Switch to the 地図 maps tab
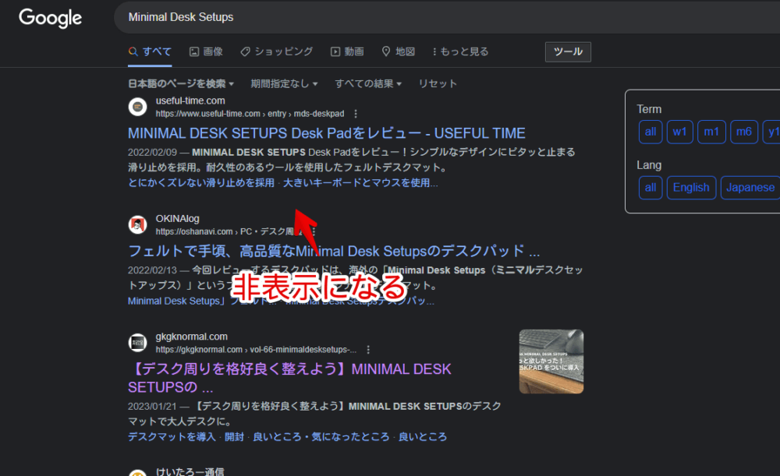The image size is (780, 476). point(398,51)
